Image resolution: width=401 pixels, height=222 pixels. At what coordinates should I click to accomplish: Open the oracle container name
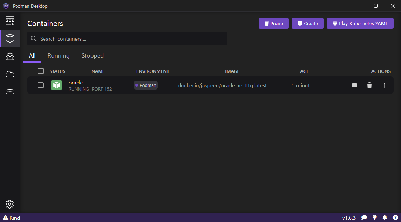76,83
